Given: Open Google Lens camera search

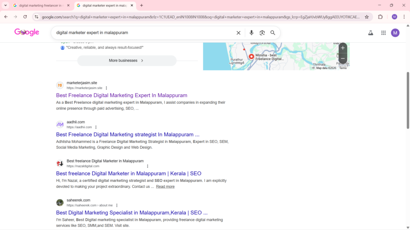Looking at the screenshot, I should click(x=262, y=32).
